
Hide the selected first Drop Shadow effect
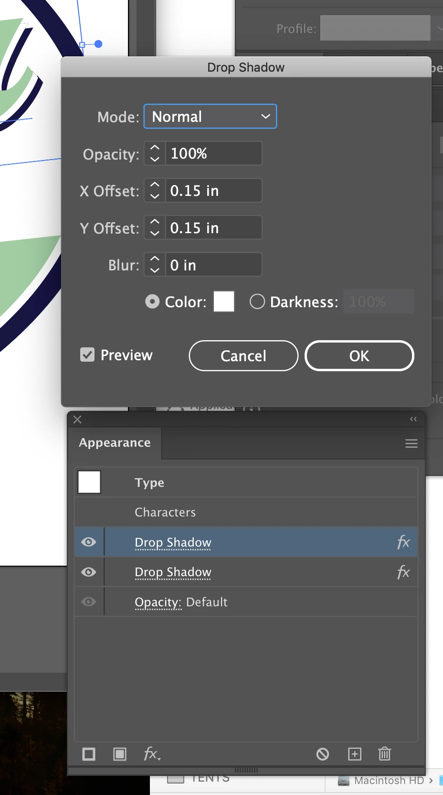(x=89, y=542)
